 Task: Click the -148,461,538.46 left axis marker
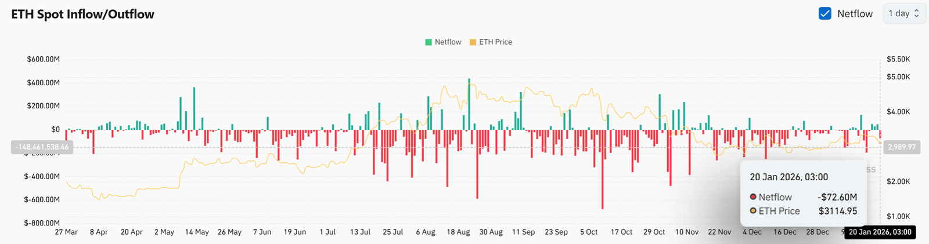coord(42,147)
